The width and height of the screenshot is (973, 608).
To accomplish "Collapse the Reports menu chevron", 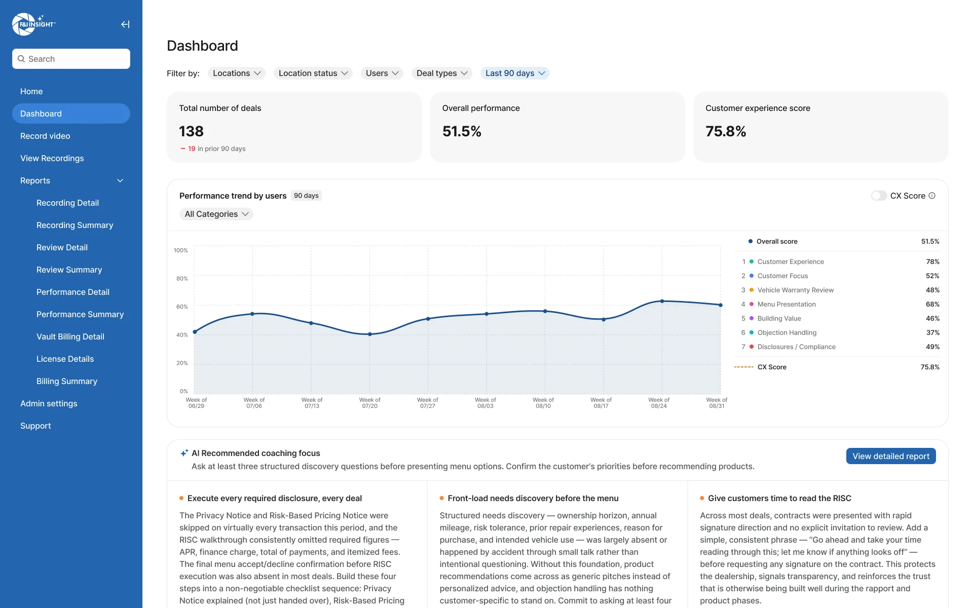I will [120, 181].
